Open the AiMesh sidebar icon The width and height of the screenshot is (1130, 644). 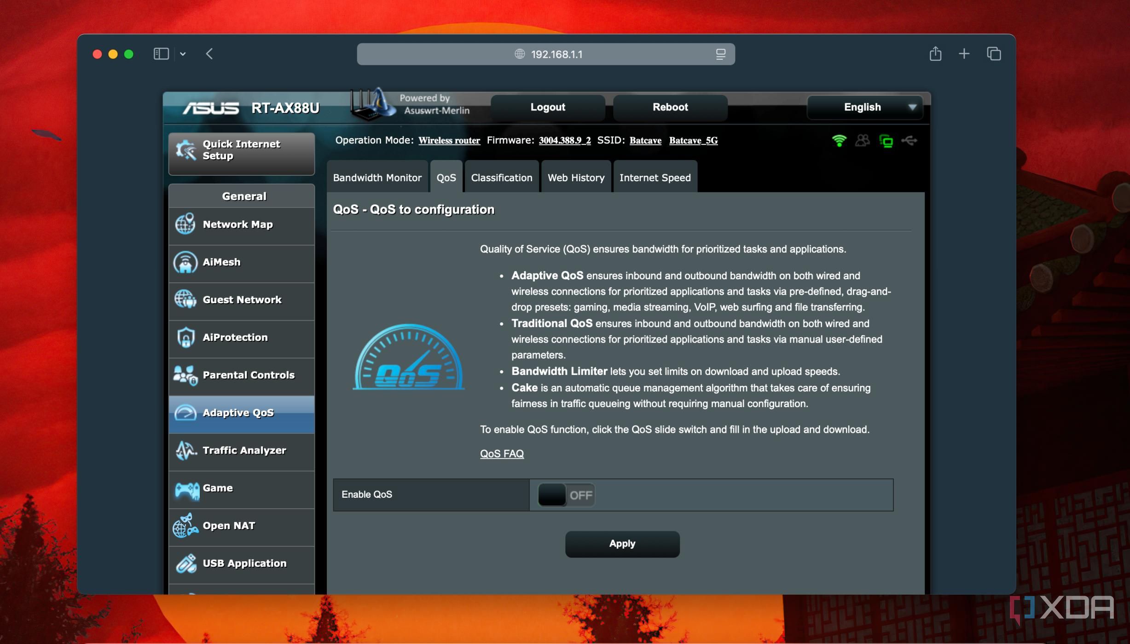185,262
